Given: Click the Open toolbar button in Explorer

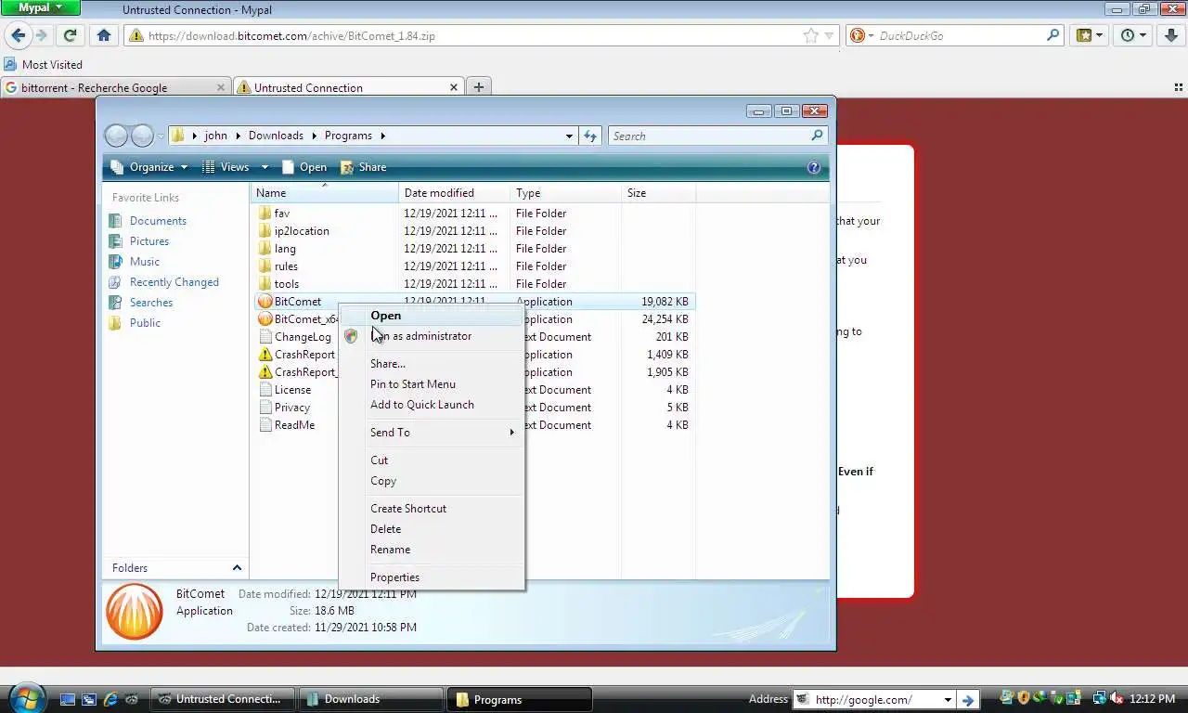Looking at the screenshot, I should [304, 167].
